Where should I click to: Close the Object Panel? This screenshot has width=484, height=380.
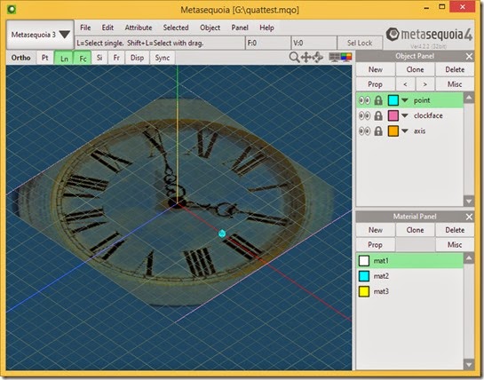[469, 56]
